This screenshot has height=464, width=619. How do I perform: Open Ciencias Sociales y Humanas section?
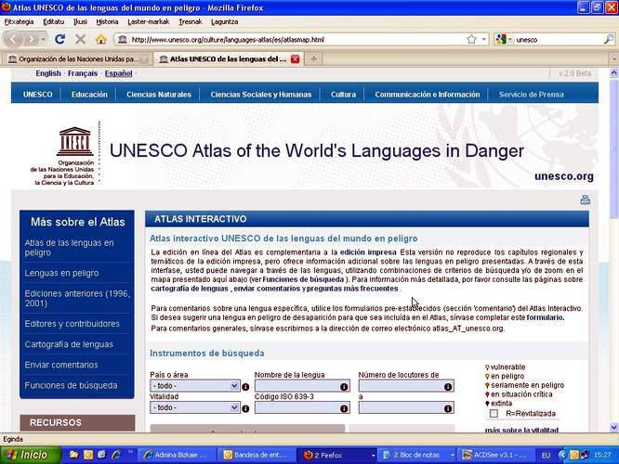pos(261,95)
